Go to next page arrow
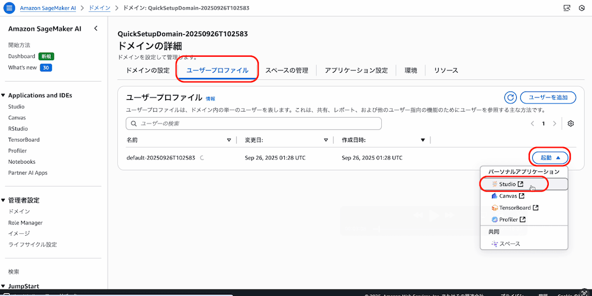 554,123
